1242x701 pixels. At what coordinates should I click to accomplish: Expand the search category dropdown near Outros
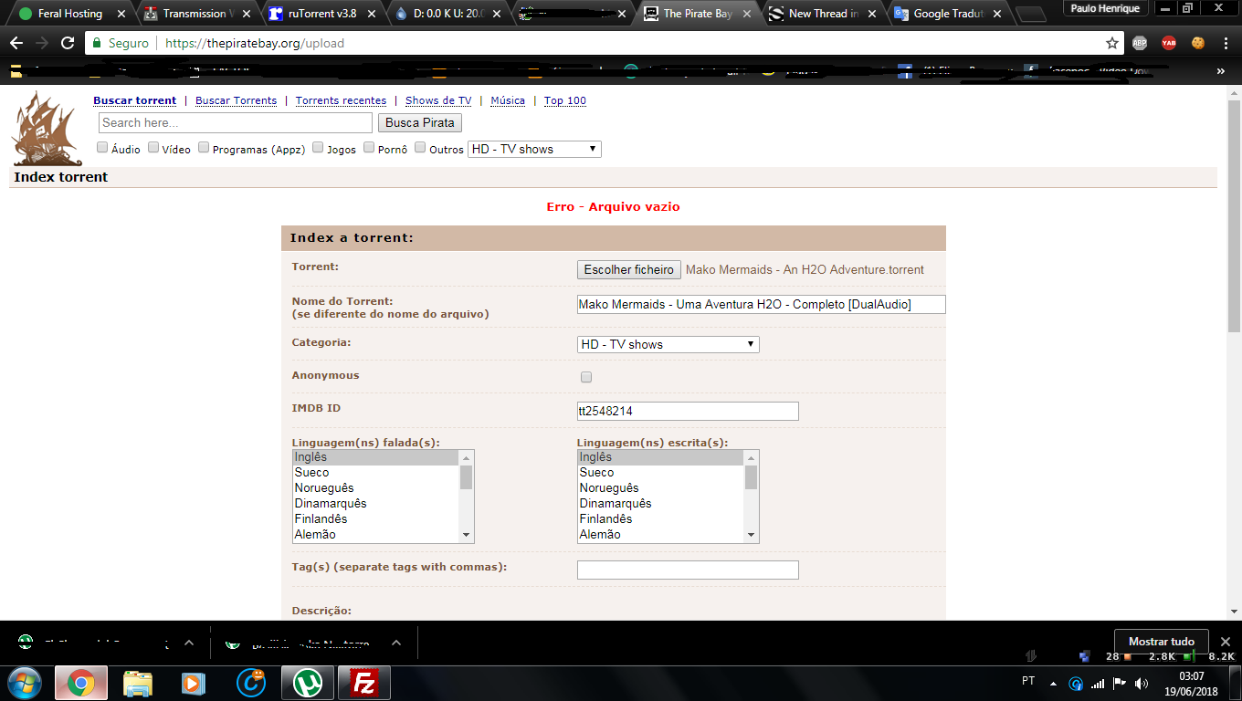click(x=534, y=149)
